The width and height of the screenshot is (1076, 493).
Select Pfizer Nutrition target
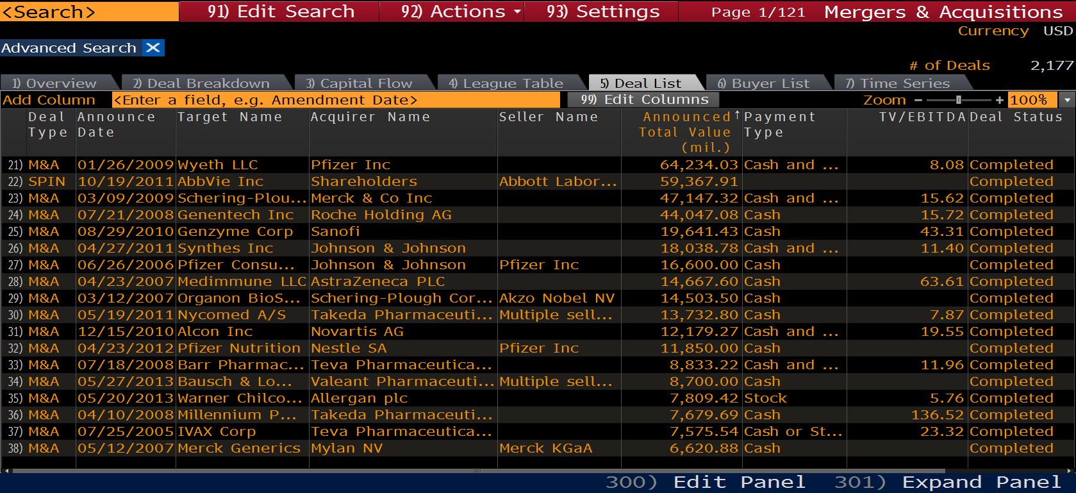click(x=239, y=348)
